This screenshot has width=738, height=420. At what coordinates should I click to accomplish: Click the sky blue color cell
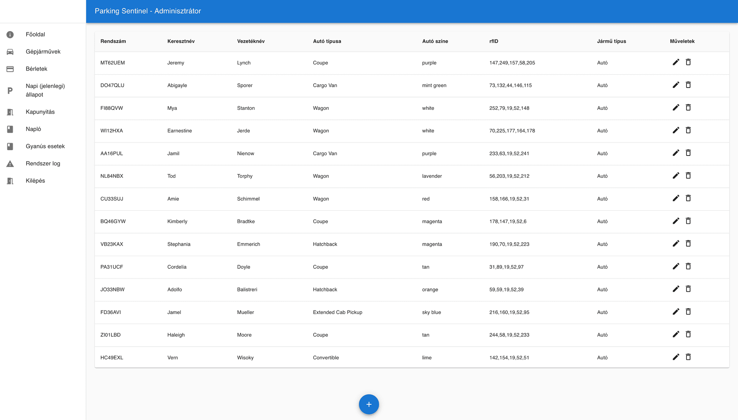click(432, 313)
